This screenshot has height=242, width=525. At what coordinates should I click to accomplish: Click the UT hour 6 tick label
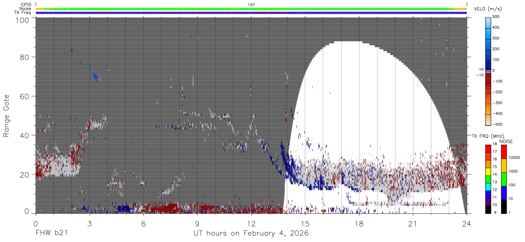point(143,223)
